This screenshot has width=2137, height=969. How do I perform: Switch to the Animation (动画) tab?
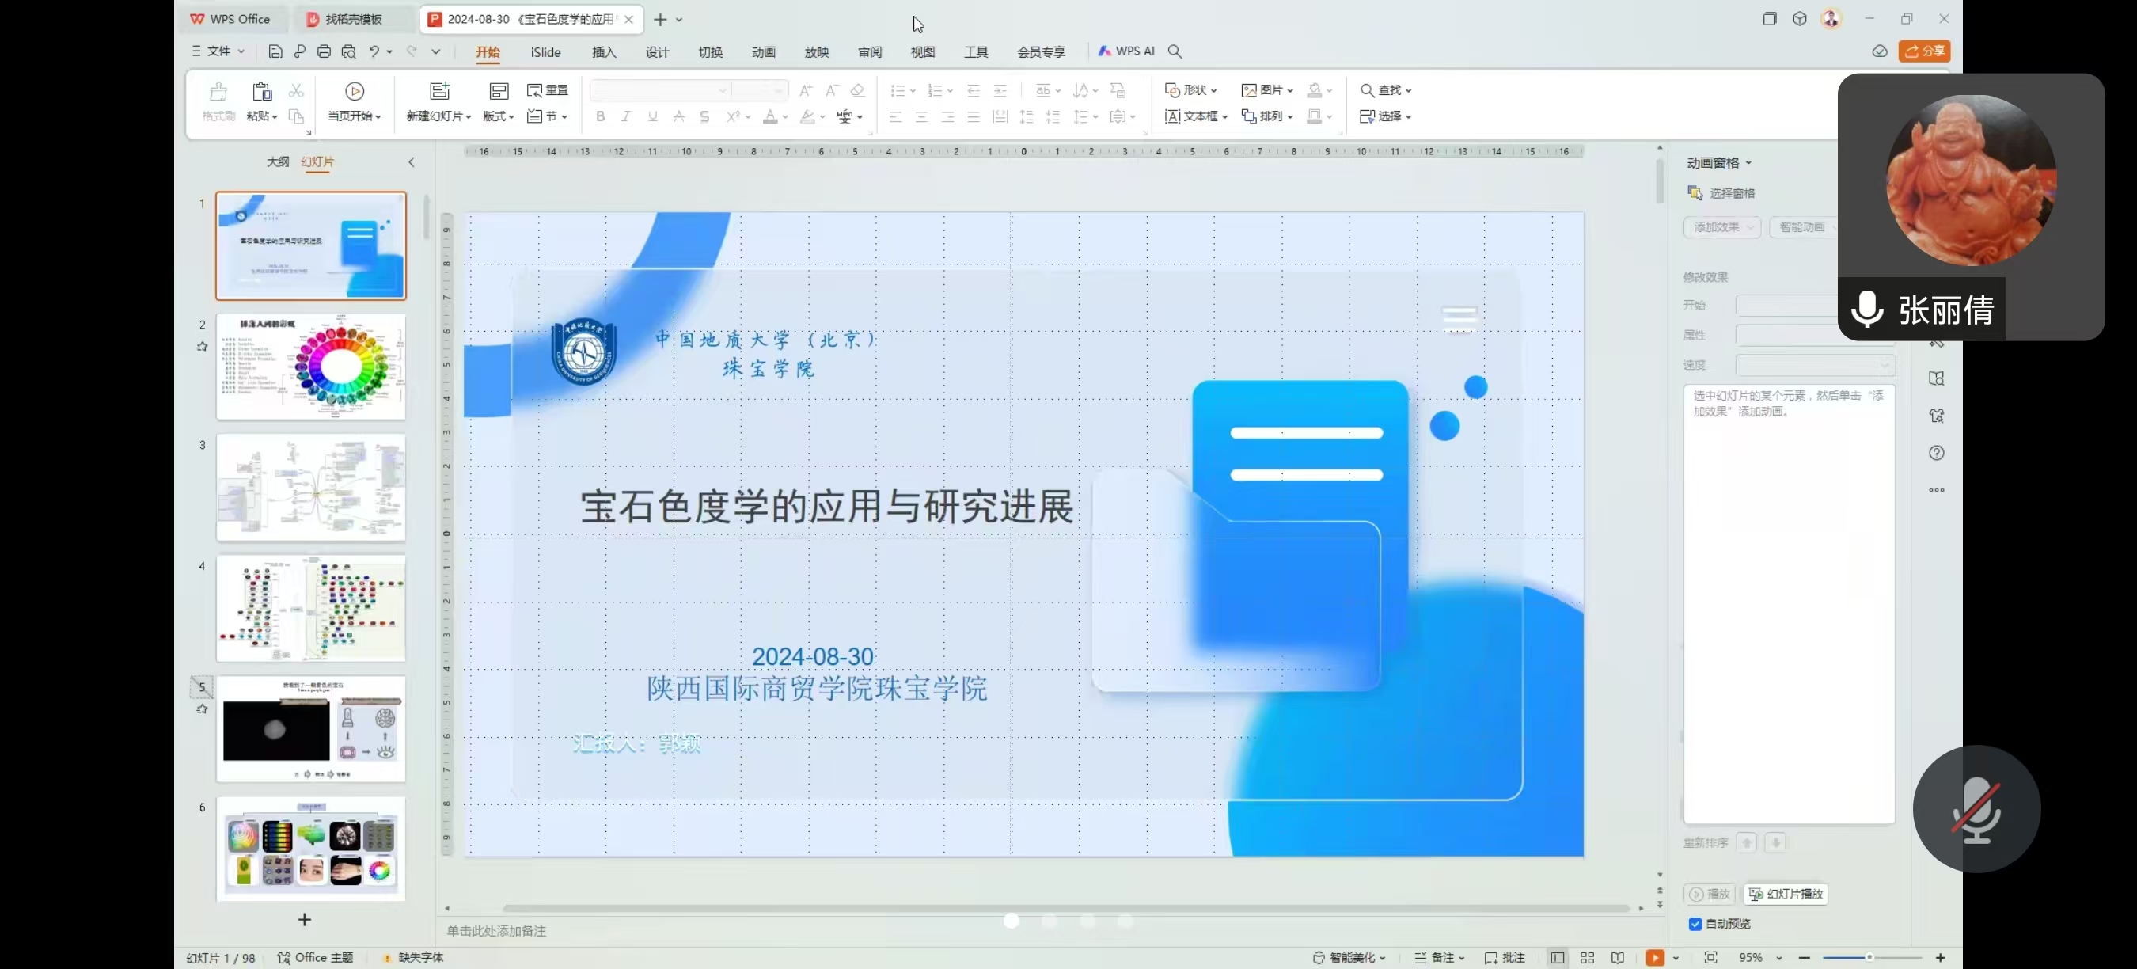click(x=763, y=52)
